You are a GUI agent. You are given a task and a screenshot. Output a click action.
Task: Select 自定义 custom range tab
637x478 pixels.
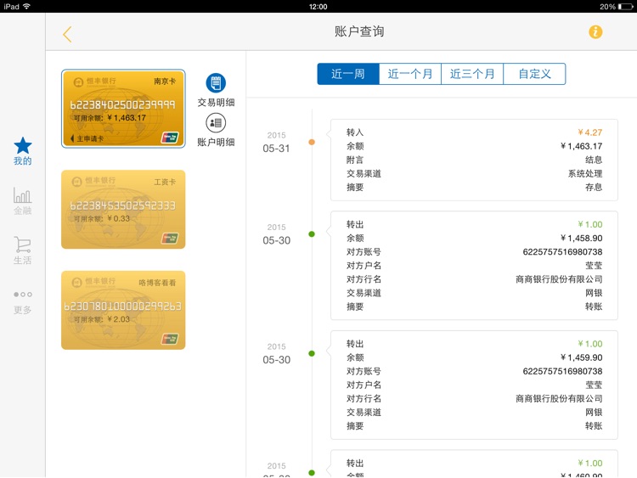pos(534,74)
